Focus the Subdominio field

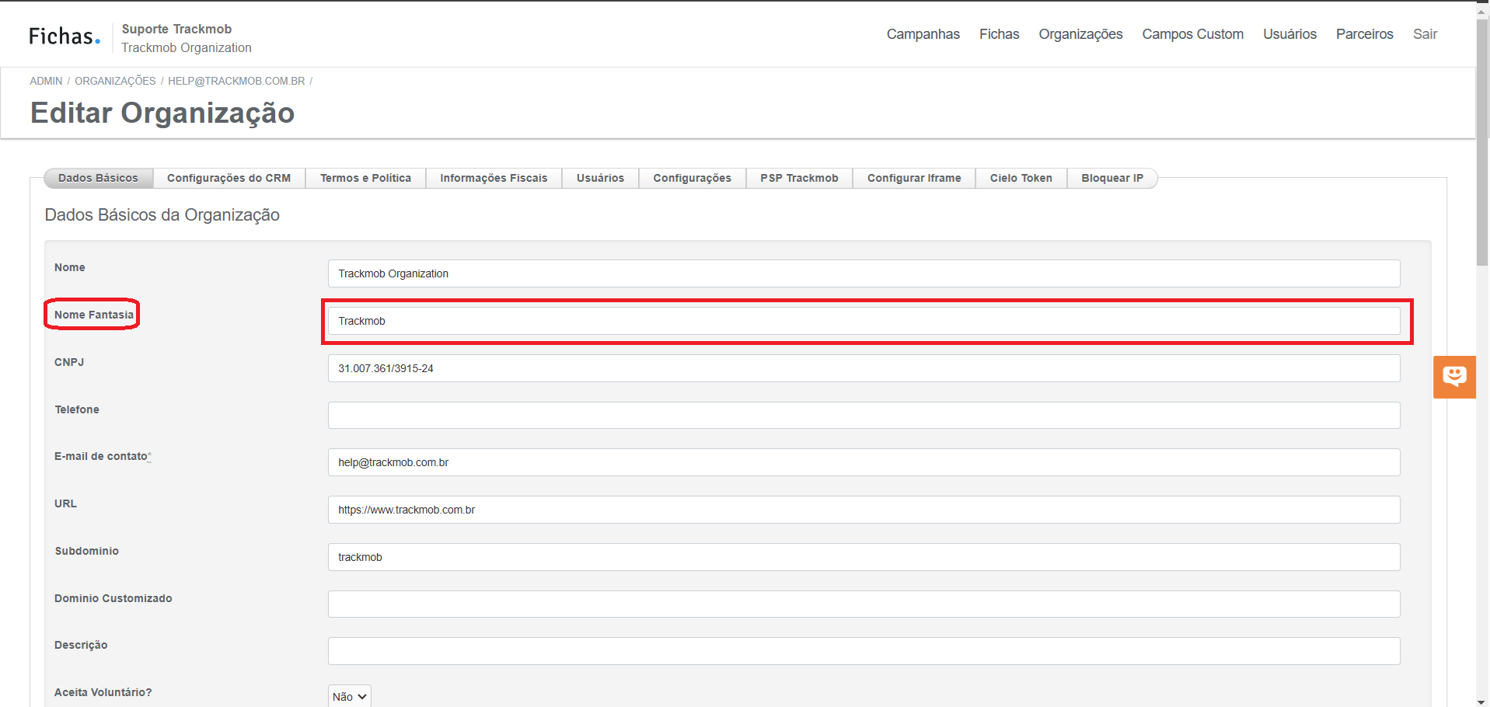[864, 557]
